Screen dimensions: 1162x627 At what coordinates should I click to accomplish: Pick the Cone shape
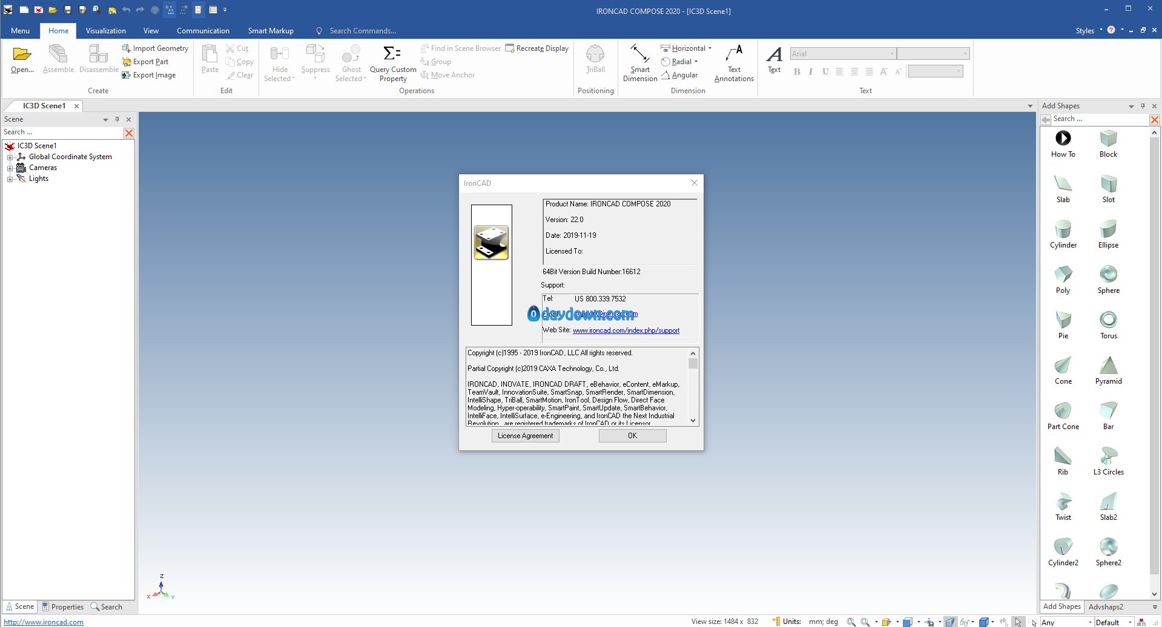[1063, 370]
